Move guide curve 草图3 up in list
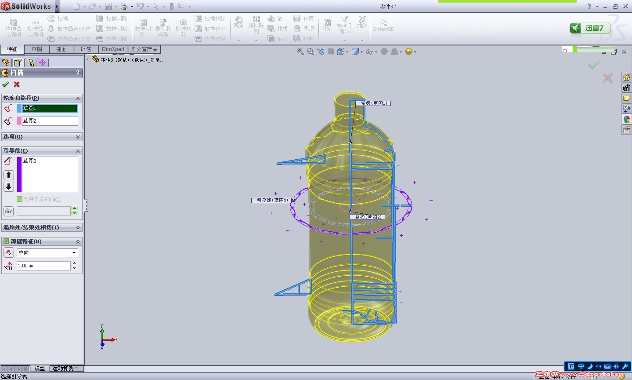The width and height of the screenshot is (632, 380). click(8, 175)
